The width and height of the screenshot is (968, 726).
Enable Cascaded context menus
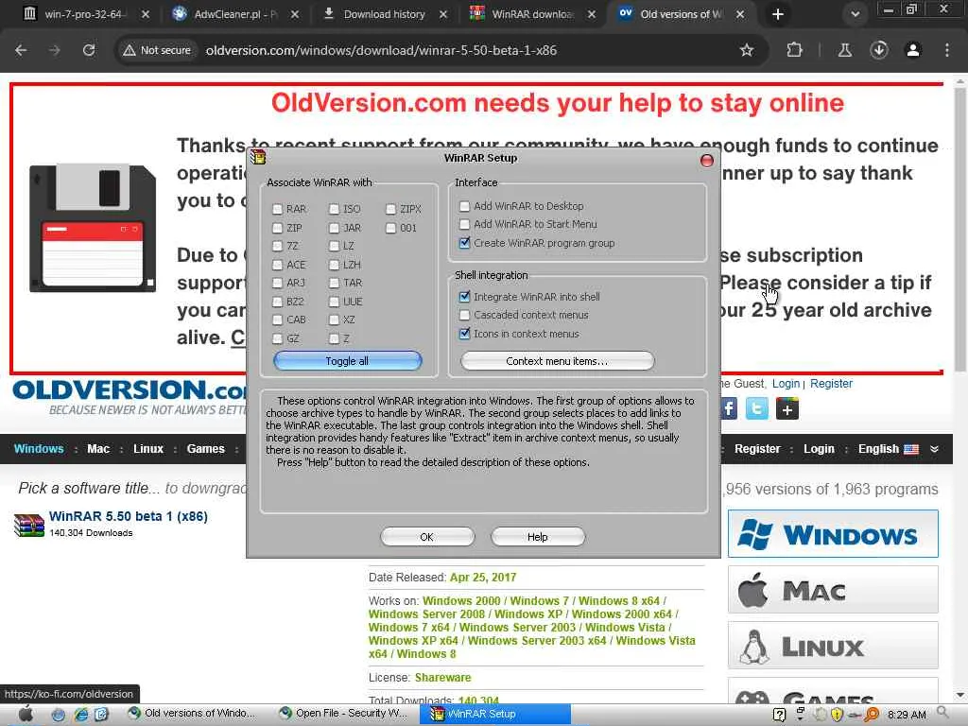pyautogui.click(x=465, y=315)
